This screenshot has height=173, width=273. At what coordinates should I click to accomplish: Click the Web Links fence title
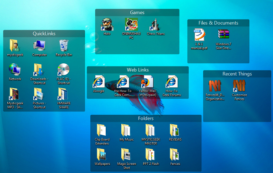click(x=138, y=70)
